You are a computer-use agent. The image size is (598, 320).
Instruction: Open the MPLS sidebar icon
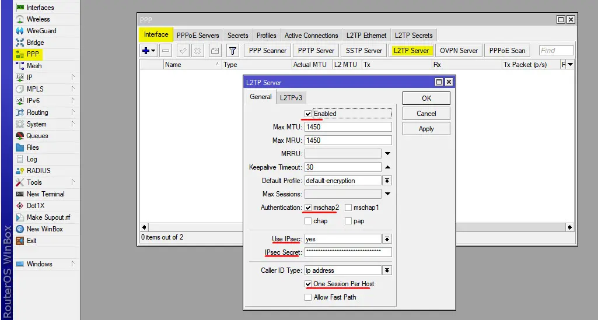[x=20, y=89]
